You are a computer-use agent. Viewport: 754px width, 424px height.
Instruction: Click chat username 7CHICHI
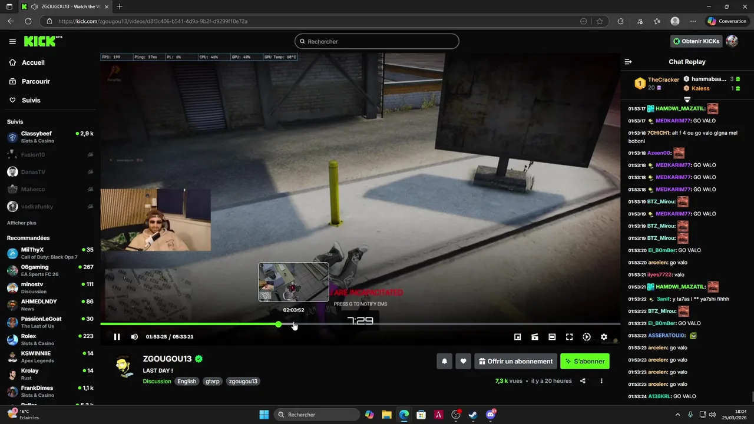point(658,133)
